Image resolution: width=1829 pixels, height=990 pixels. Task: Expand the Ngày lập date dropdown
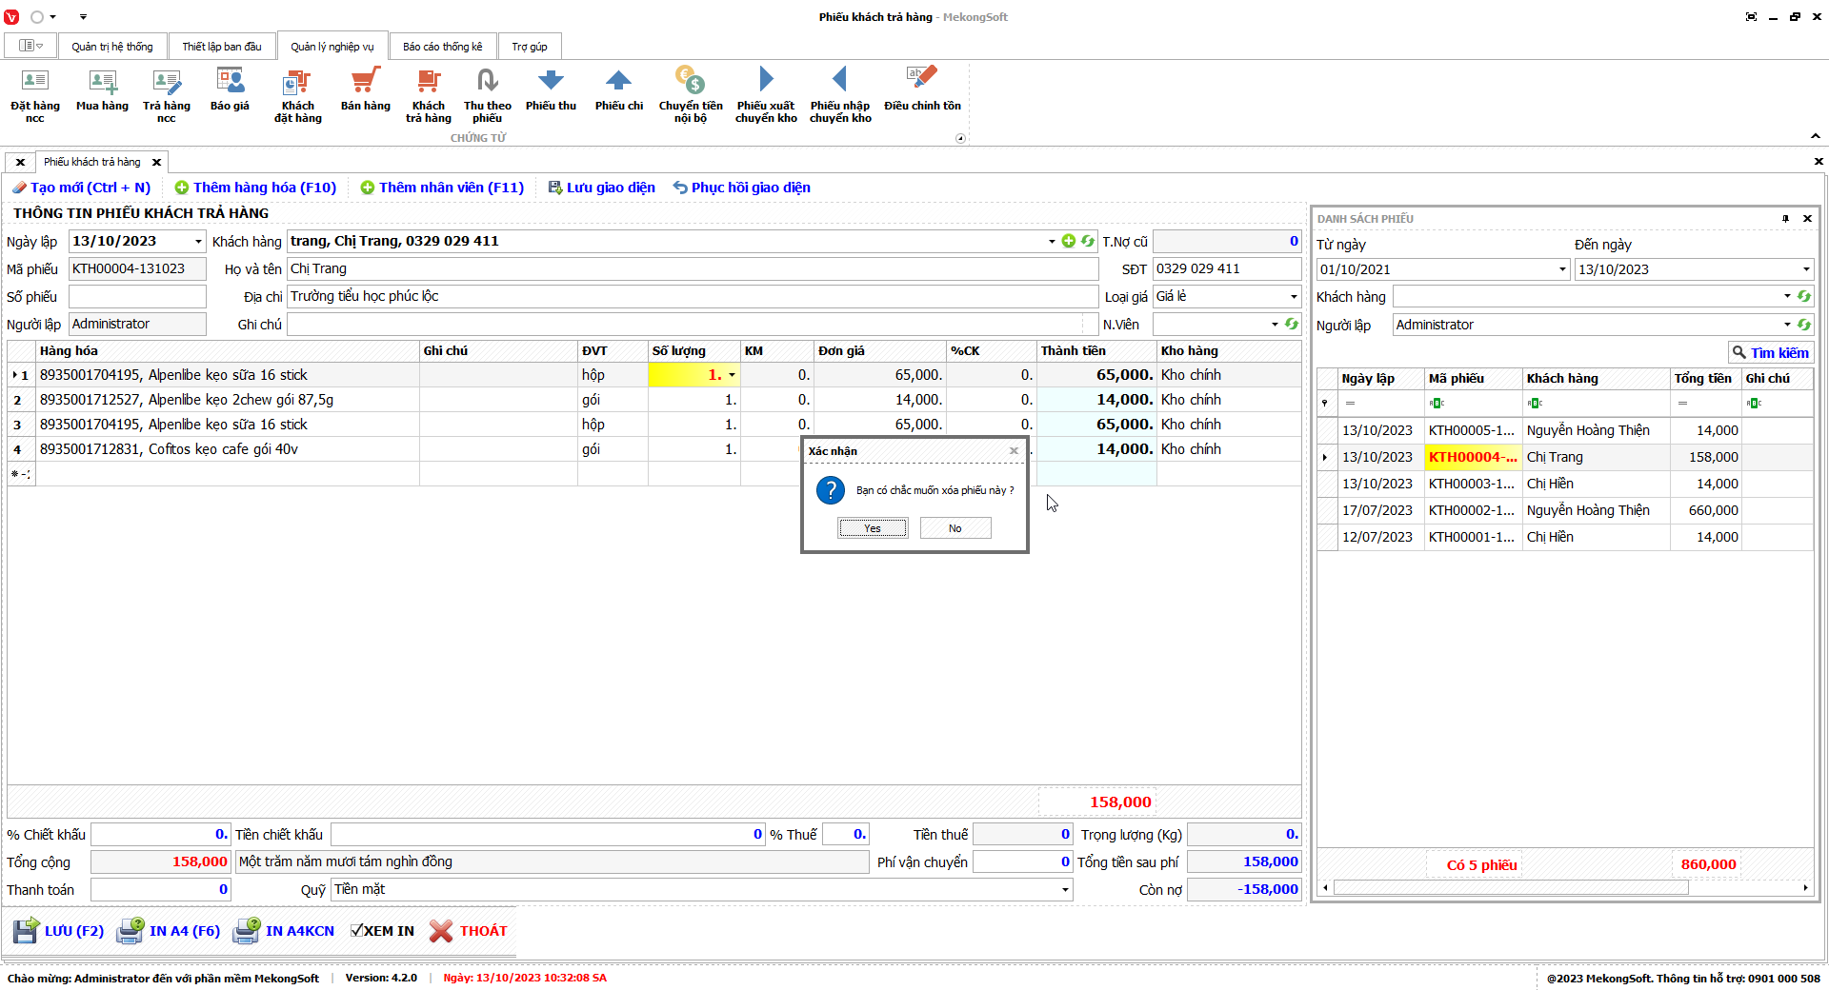pyautogui.click(x=198, y=242)
